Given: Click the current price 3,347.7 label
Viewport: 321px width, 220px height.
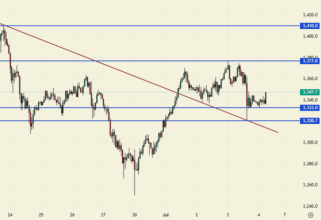Looking at the screenshot, I should tap(309, 92).
